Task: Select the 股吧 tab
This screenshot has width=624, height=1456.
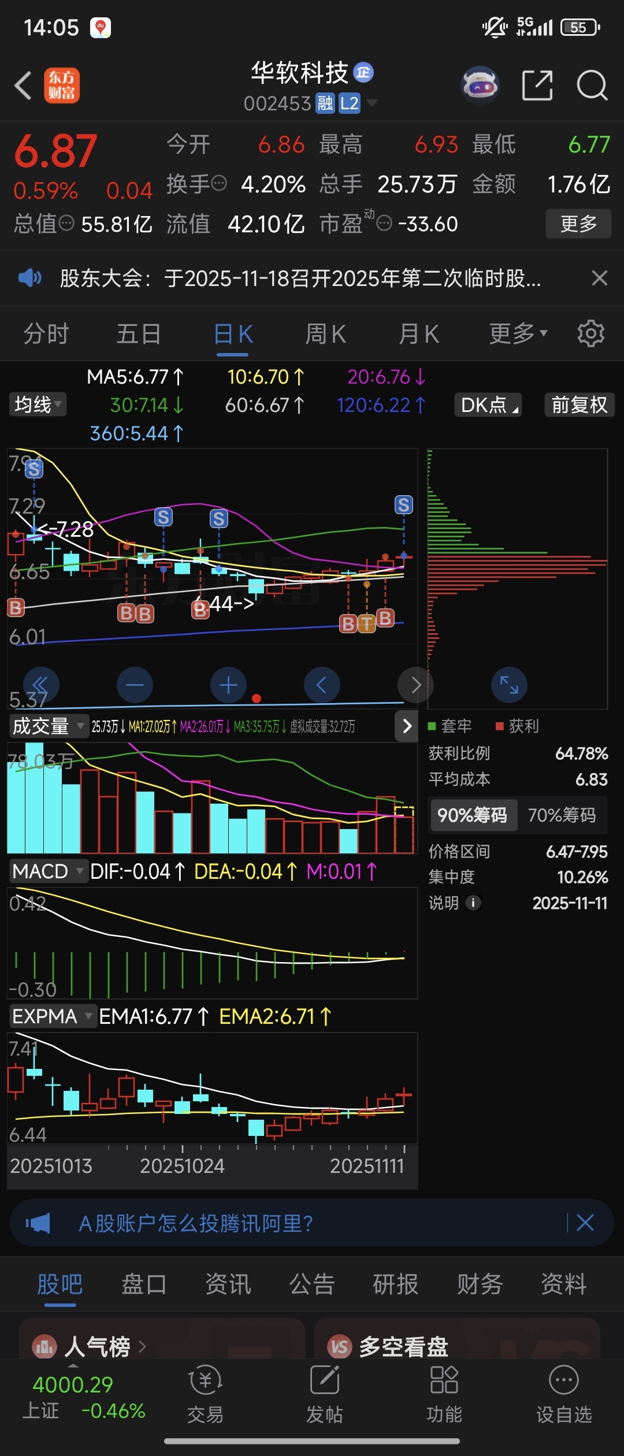Action: (x=60, y=1284)
